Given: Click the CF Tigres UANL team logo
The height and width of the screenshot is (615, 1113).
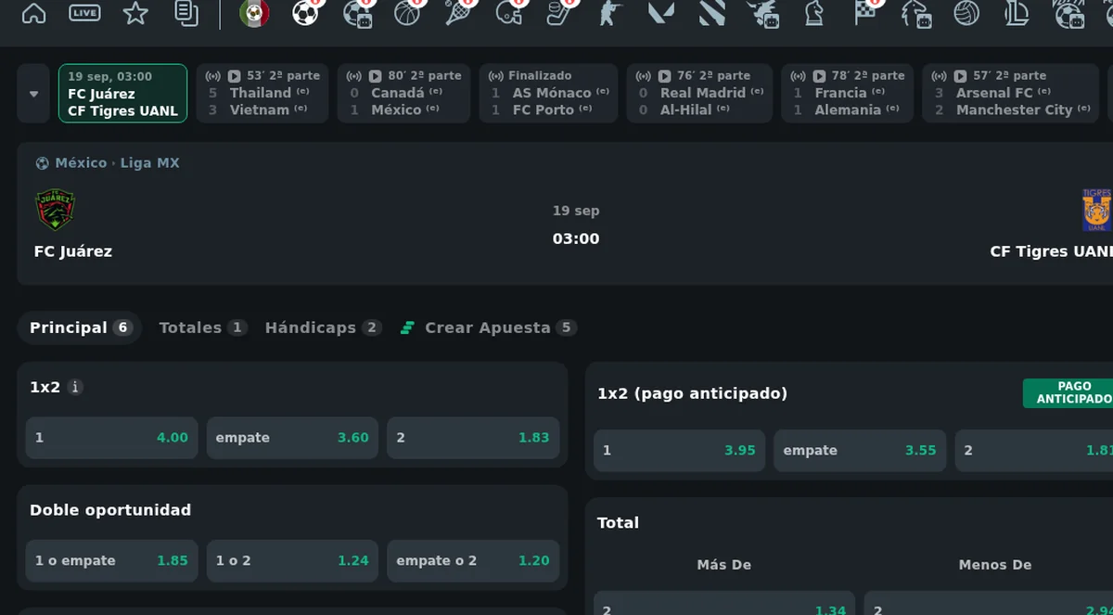Looking at the screenshot, I should (x=1097, y=210).
